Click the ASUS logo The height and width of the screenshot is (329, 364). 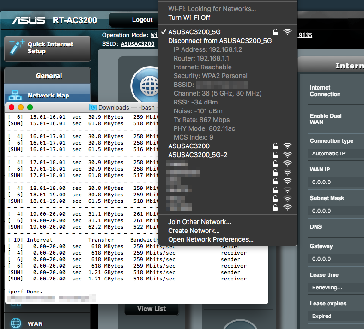pyautogui.click(x=29, y=20)
